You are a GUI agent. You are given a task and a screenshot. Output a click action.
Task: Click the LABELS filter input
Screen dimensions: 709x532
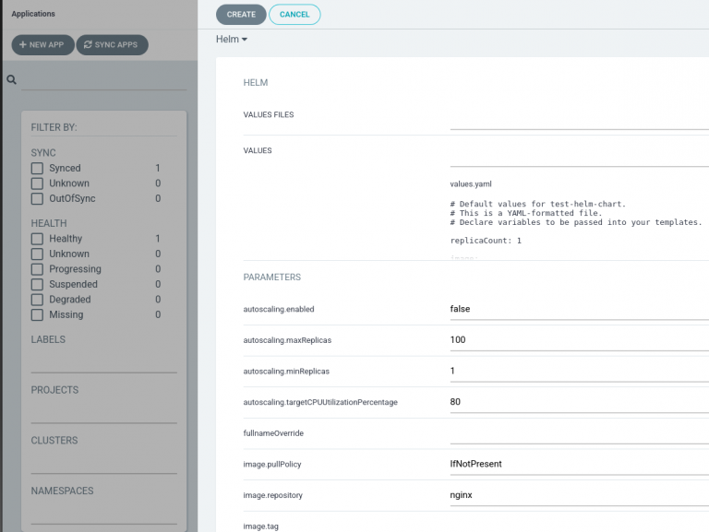click(103, 363)
